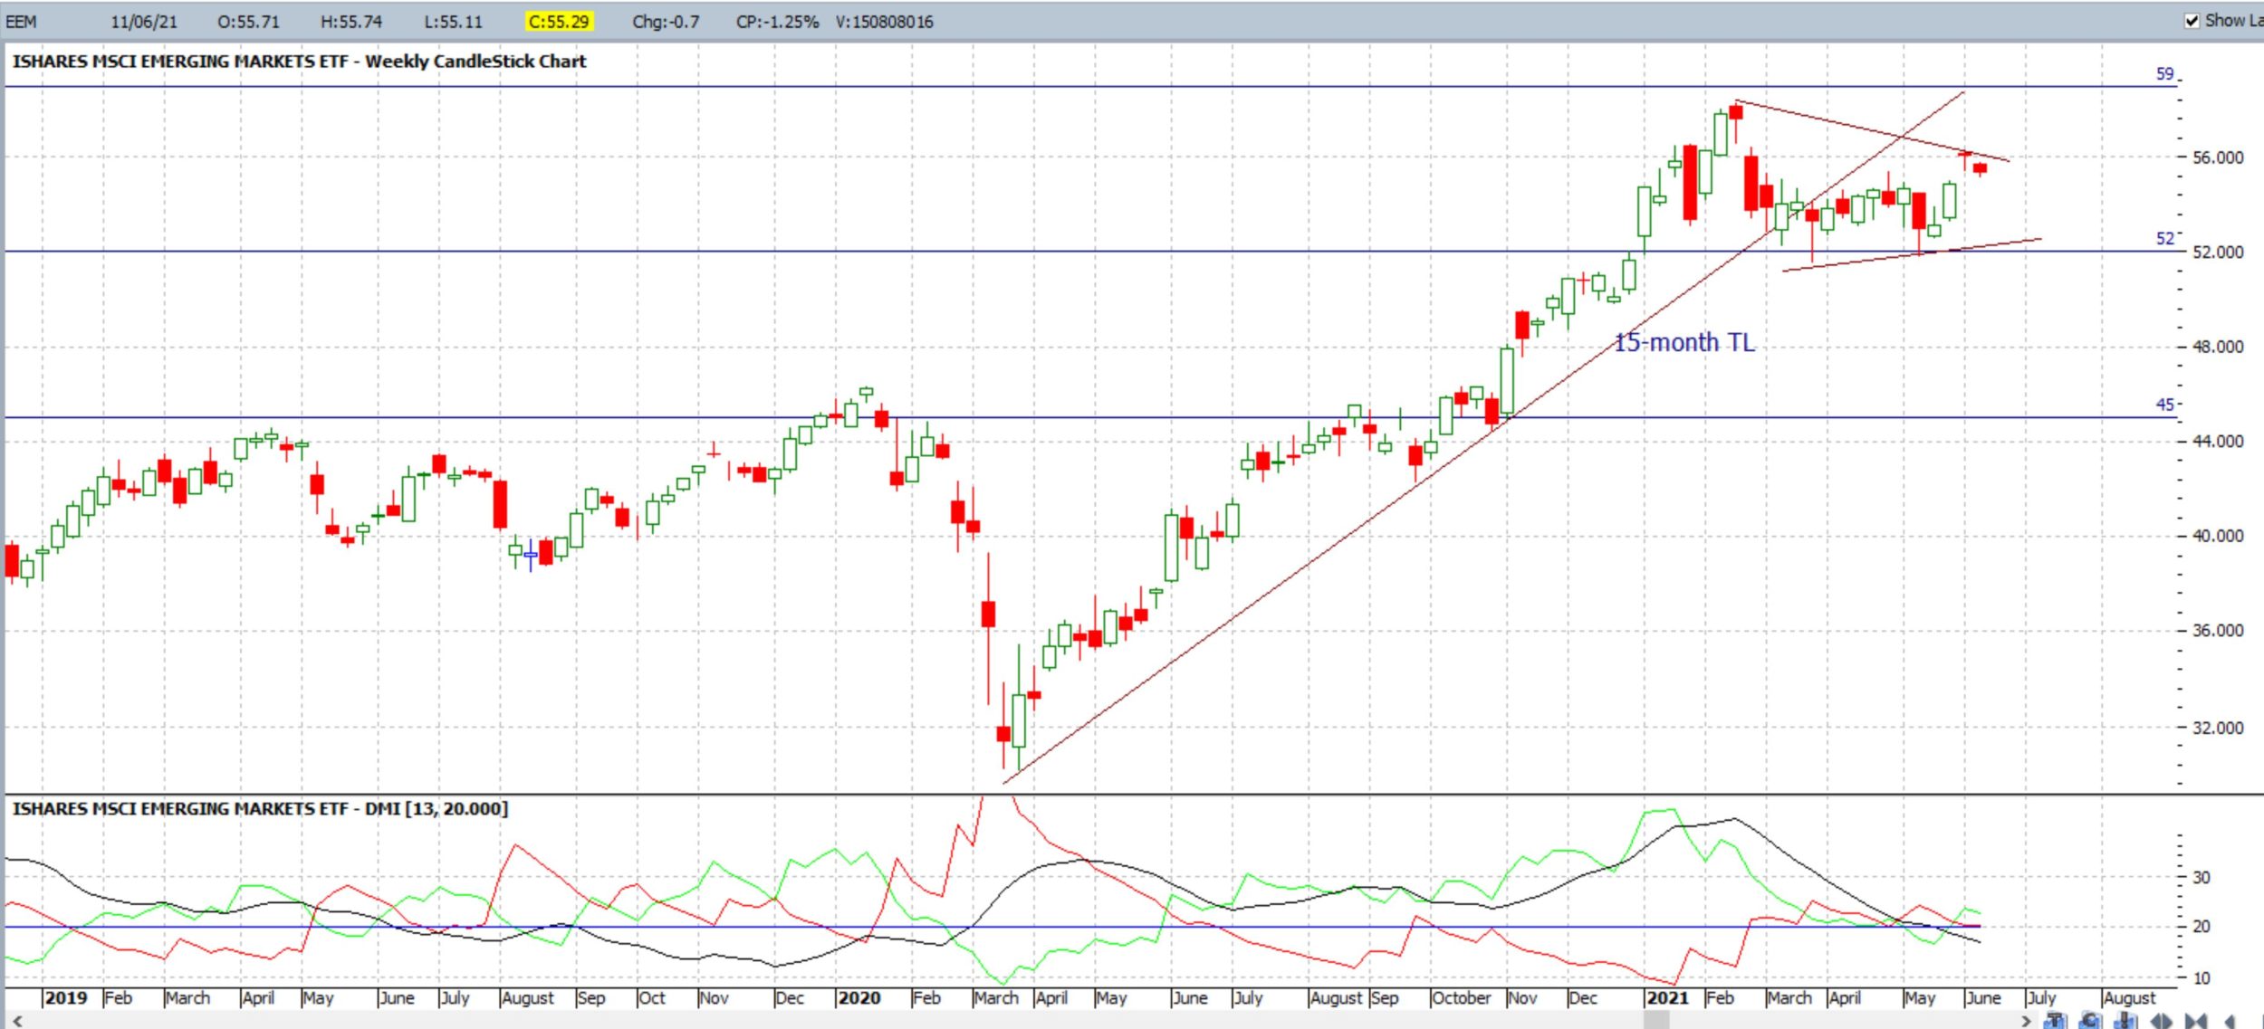The image size is (2264, 1029).
Task: Click the compress chart spacing arrows icon
Action: click(x=2195, y=1021)
